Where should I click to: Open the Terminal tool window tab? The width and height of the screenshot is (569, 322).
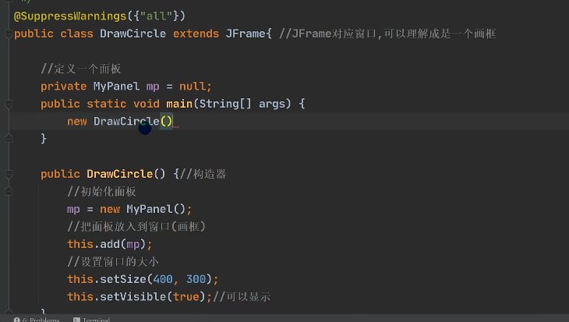click(x=91, y=320)
